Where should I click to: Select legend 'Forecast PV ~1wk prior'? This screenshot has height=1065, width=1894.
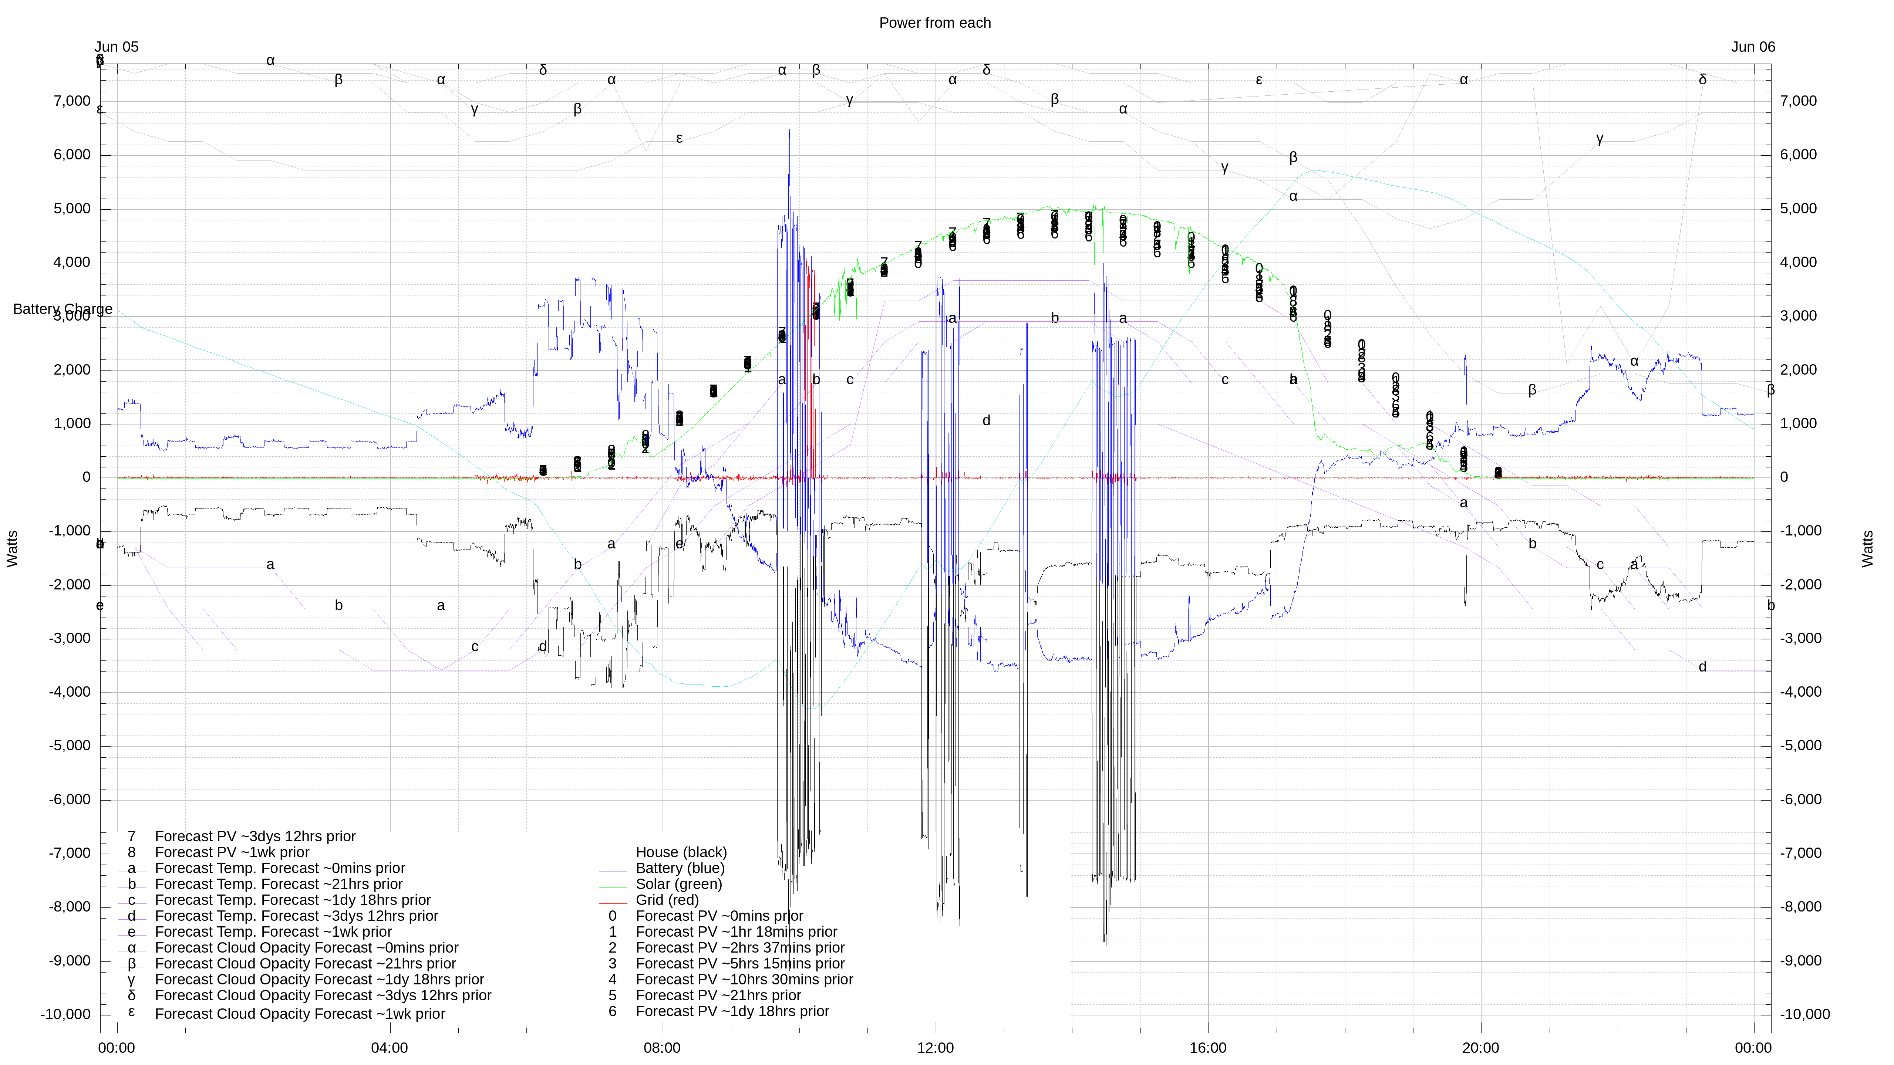pos(232,853)
